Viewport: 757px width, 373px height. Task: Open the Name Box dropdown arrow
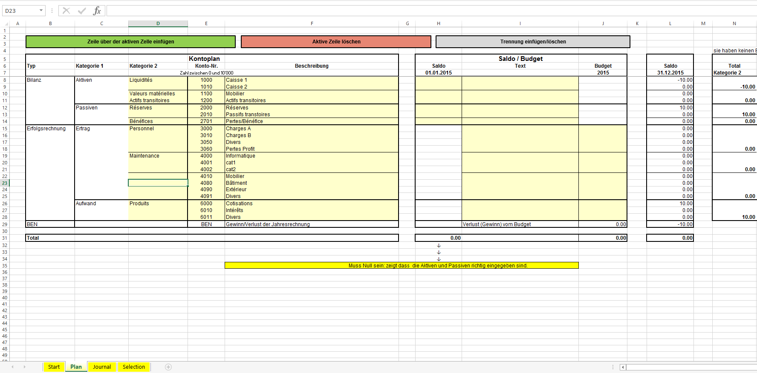coord(41,11)
